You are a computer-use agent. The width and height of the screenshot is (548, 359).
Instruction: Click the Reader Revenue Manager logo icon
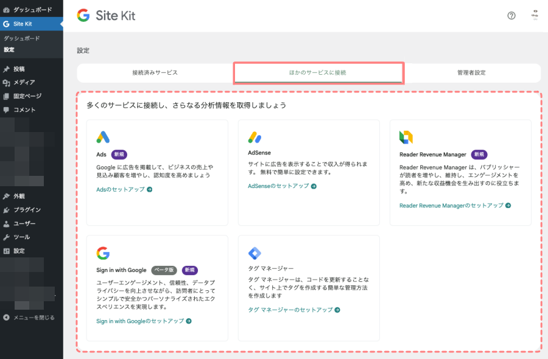point(406,138)
